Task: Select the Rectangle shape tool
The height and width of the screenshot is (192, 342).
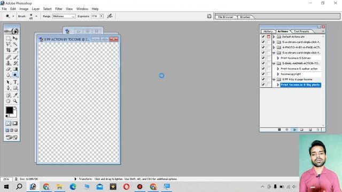Action: (15, 88)
